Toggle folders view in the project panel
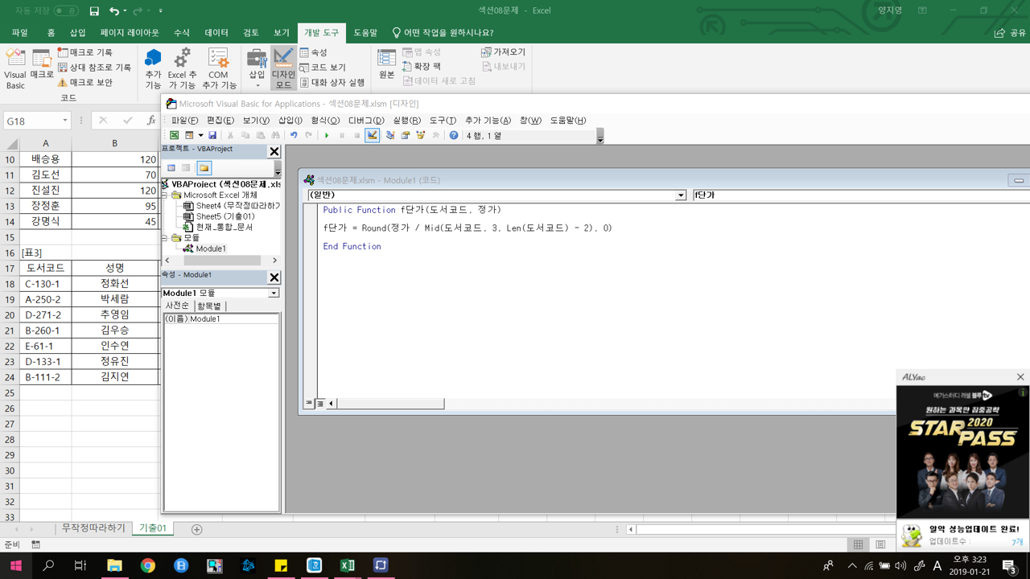Screen dimensions: 1030x579 (x=204, y=168)
